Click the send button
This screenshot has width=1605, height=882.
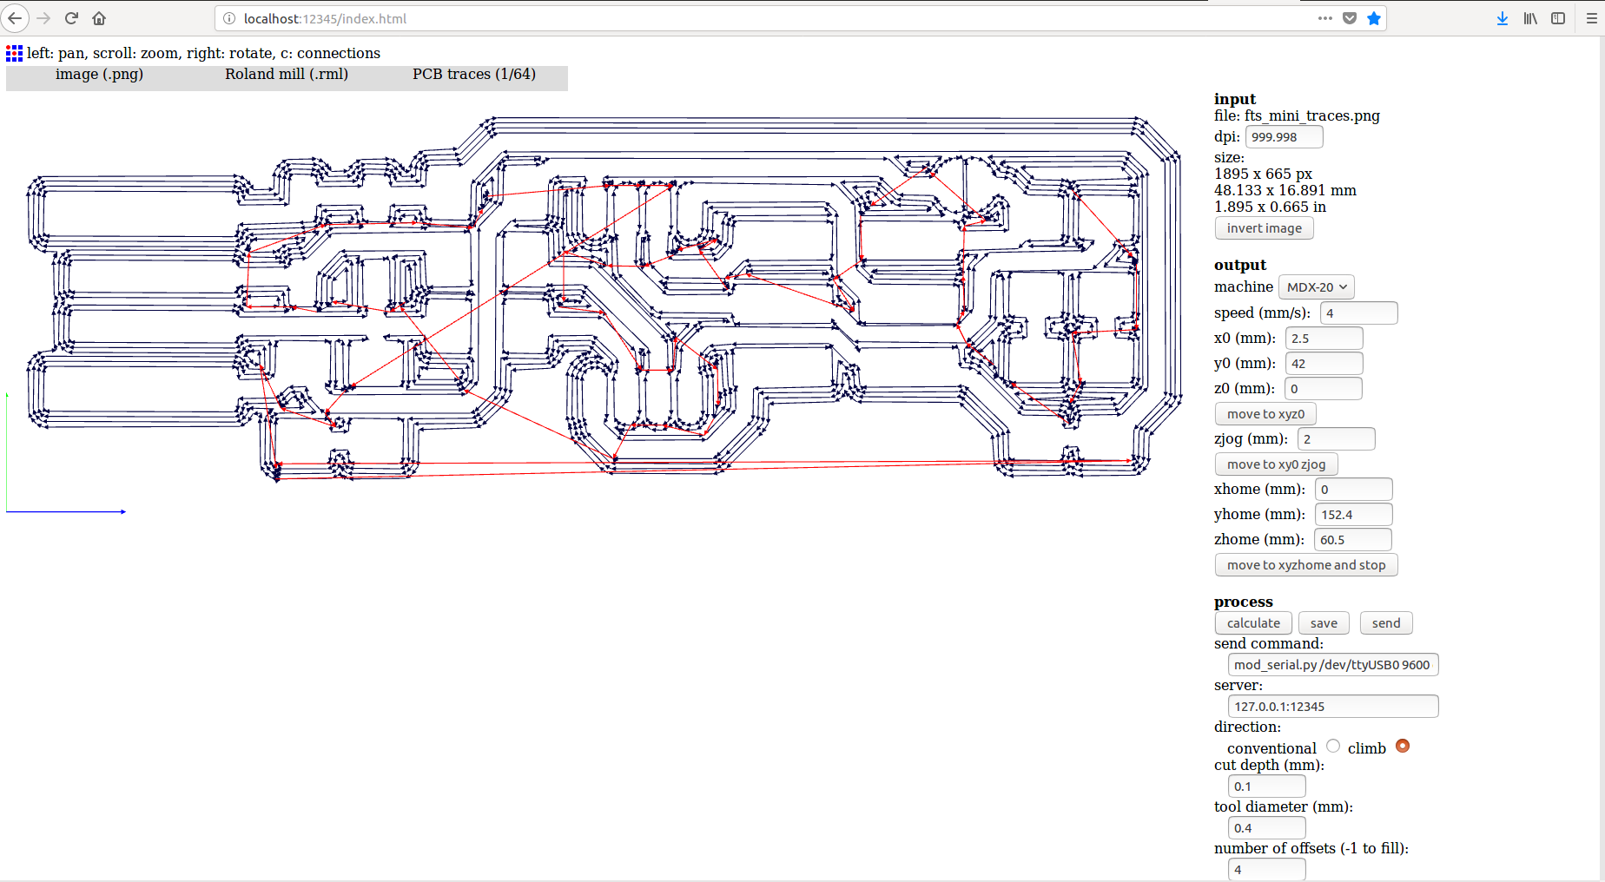pyautogui.click(x=1386, y=623)
